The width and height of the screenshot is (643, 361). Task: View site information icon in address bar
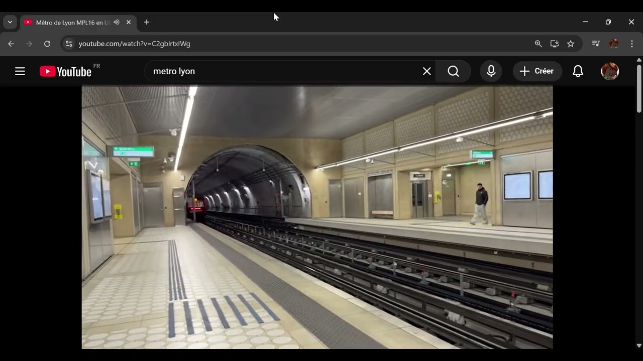[69, 44]
